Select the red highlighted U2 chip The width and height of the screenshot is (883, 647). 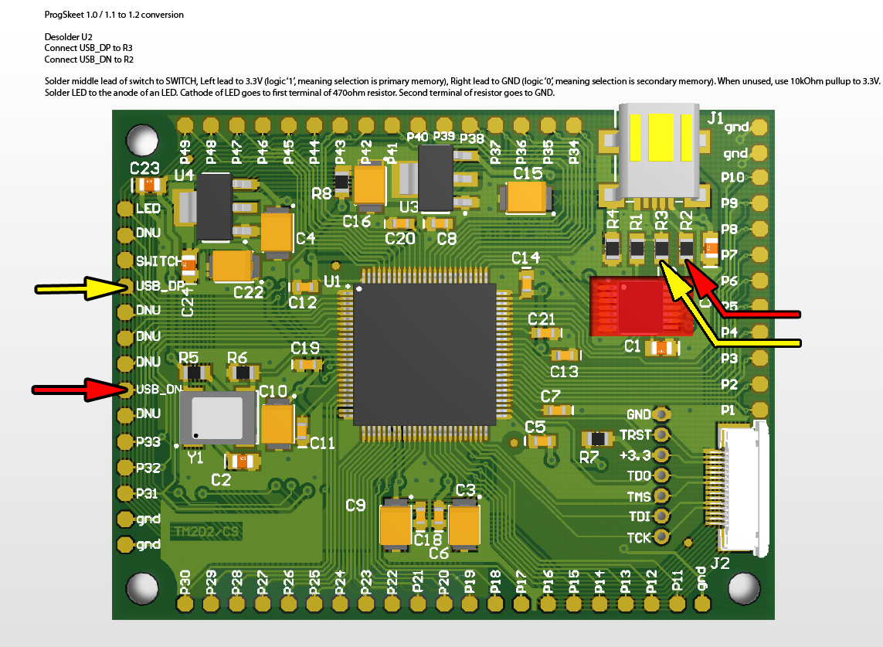[641, 306]
